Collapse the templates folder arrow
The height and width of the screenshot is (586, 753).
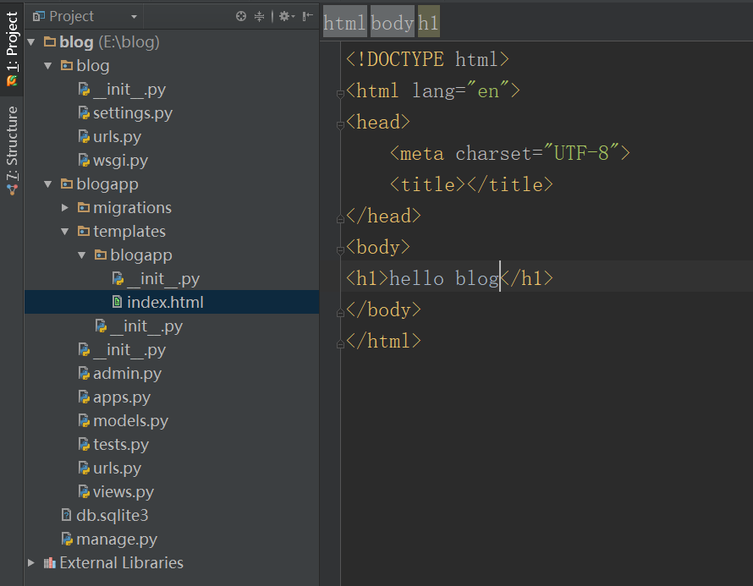click(x=65, y=232)
